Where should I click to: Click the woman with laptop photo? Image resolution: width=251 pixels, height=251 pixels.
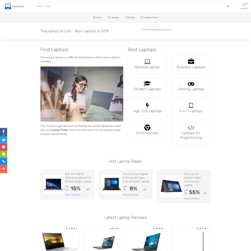pyautogui.click(x=82, y=94)
